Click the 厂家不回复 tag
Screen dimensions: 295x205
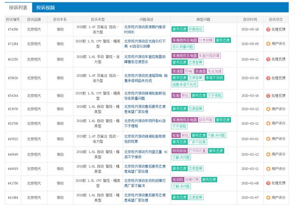197,142
